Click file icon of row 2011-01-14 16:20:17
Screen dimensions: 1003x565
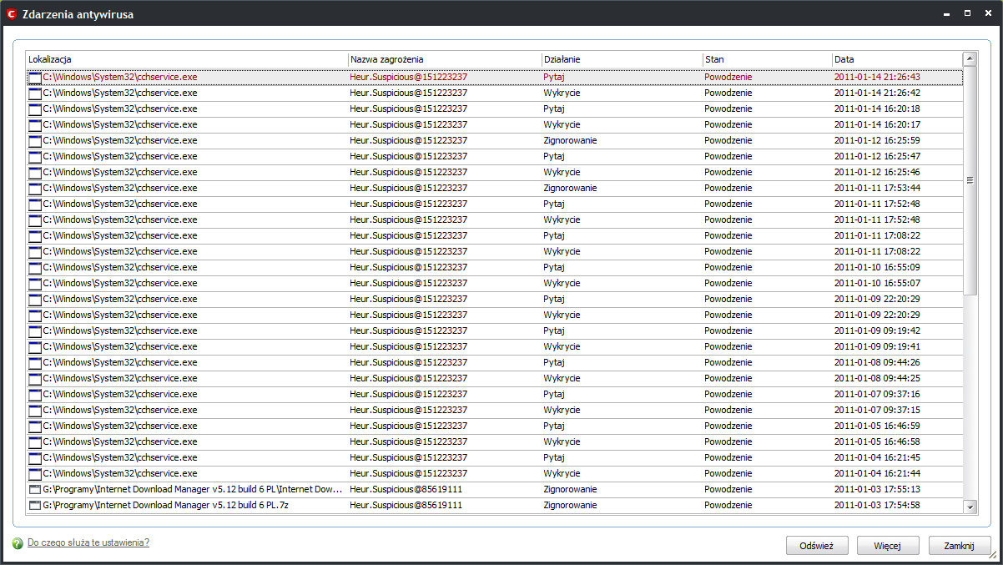click(35, 124)
